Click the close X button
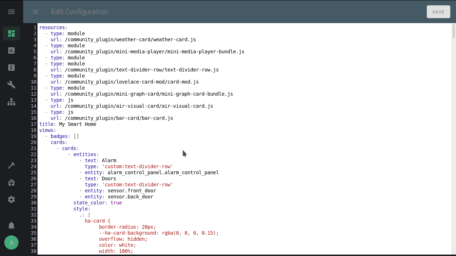 (x=35, y=12)
